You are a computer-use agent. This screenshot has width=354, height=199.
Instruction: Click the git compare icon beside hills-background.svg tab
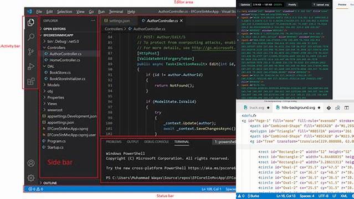click(x=329, y=108)
